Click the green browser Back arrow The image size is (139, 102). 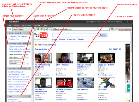pos(38,29)
